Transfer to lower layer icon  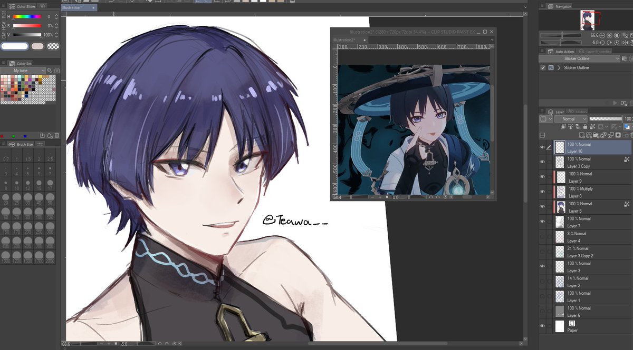click(603, 135)
